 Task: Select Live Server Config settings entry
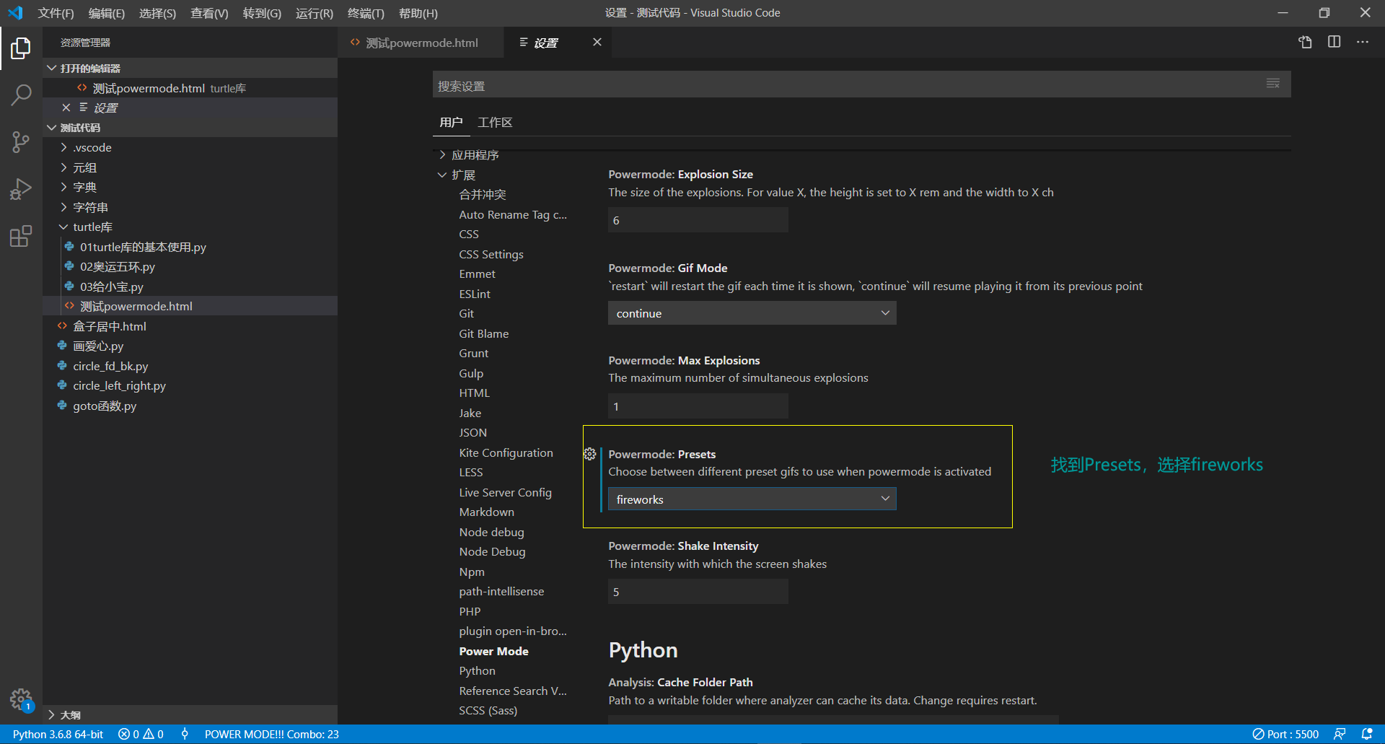click(x=505, y=492)
